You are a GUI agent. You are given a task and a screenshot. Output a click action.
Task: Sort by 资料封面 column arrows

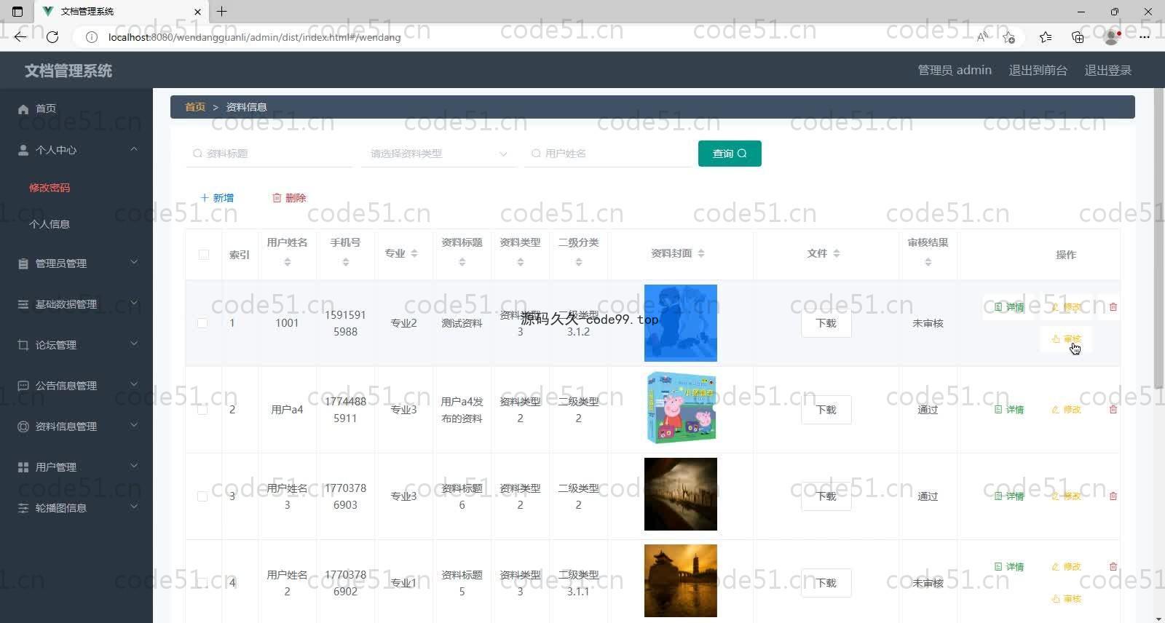click(x=701, y=253)
